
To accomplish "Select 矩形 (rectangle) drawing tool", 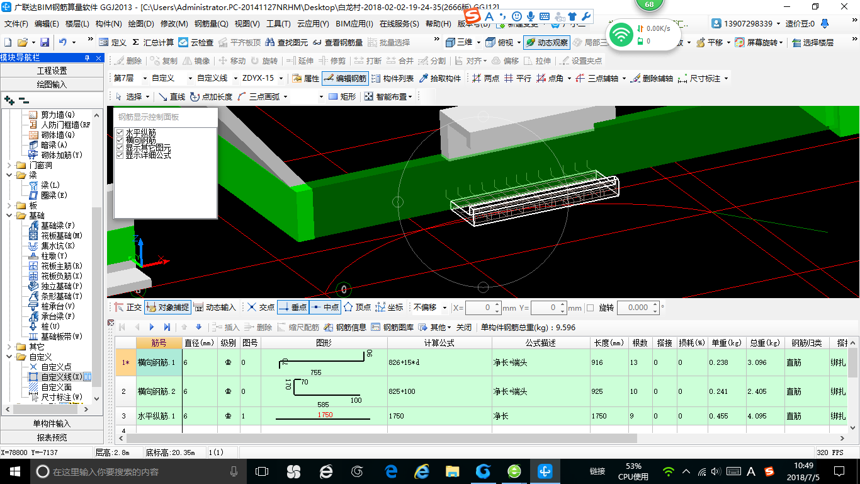I will [x=342, y=96].
